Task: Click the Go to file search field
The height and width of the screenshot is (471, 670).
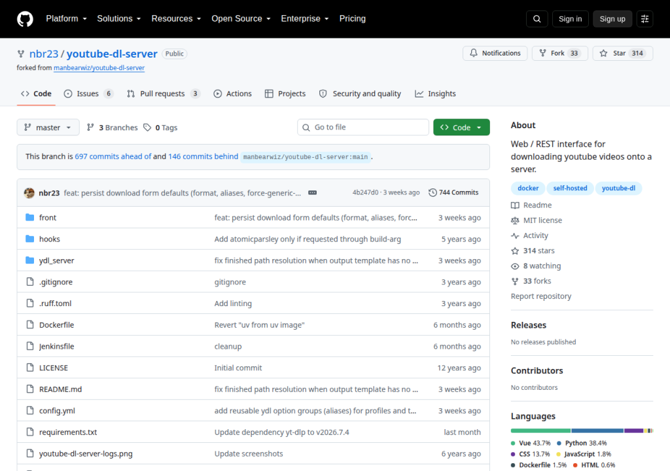Action: pos(362,128)
